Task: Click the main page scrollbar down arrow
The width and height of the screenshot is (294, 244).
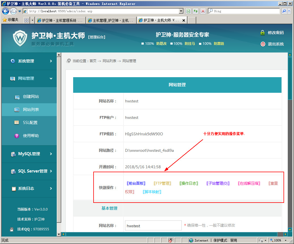Action: click(x=290, y=230)
